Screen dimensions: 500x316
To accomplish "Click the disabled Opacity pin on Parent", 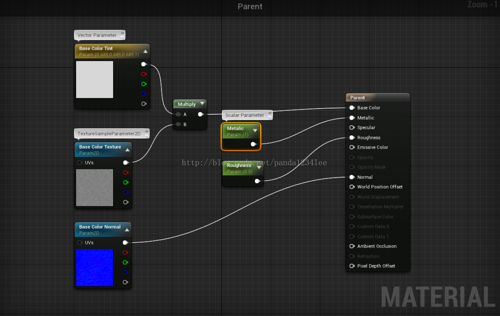I will click(352, 157).
